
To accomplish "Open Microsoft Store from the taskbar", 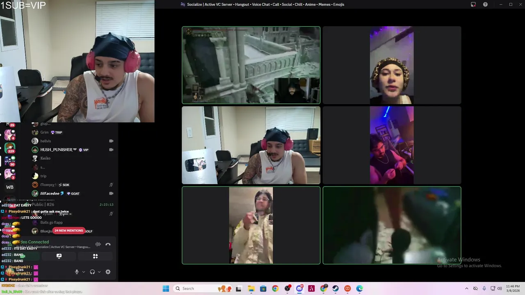I will [263, 288].
